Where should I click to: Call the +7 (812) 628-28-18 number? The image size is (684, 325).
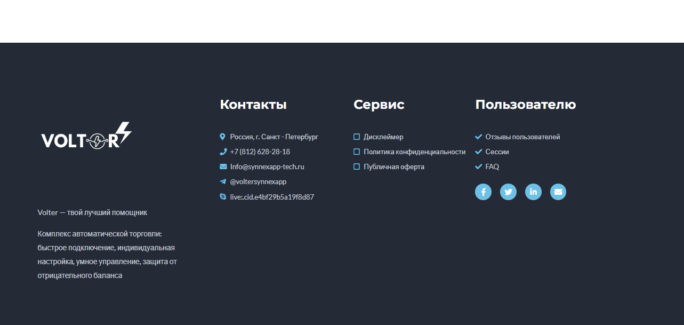point(260,152)
